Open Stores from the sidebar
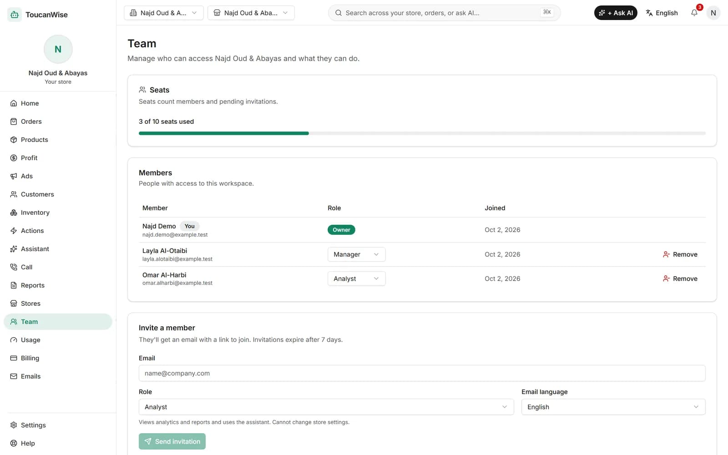Image resolution: width=728 pixels, height=455 pixels. [x=58, y=303]
